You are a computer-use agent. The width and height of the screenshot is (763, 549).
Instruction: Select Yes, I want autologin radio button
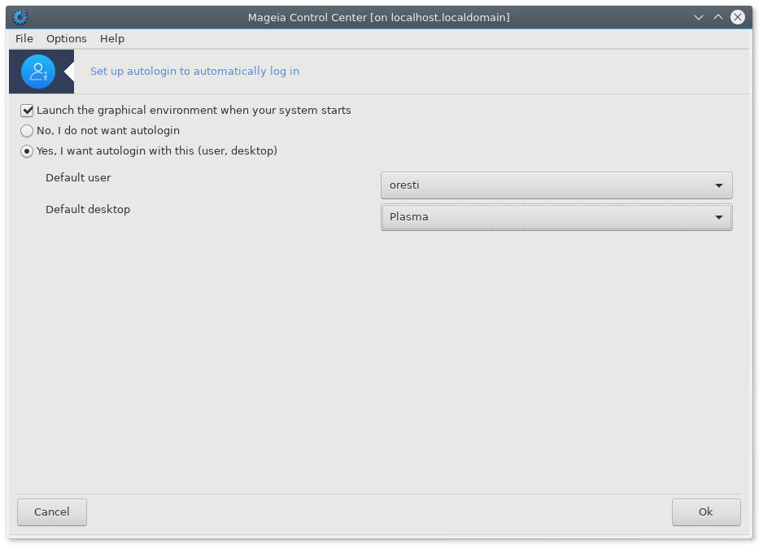point(27,151)
